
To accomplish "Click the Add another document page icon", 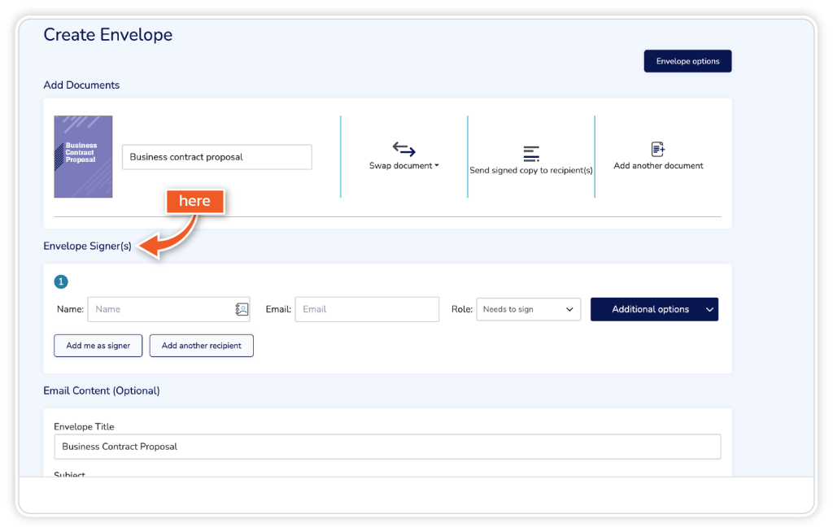I will click(658, 149).
